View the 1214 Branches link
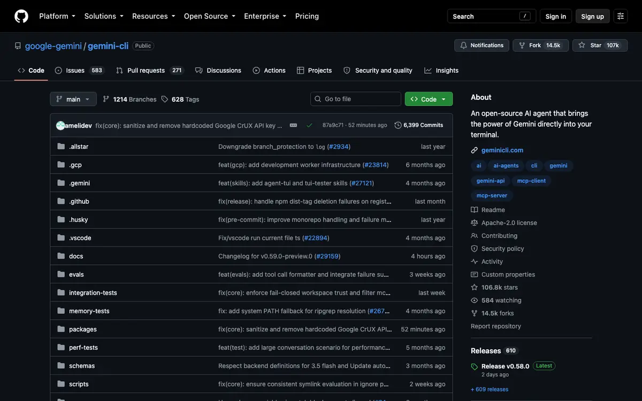Screen dimensions: 642x401 129,99
